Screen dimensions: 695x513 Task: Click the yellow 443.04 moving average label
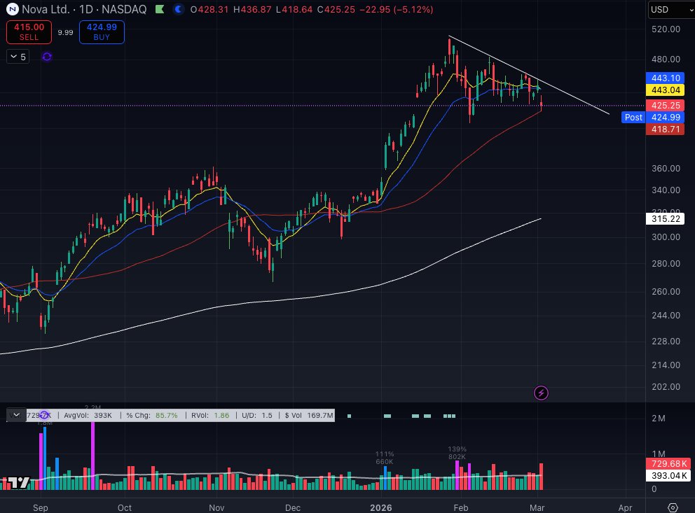[x=666, y=90]
